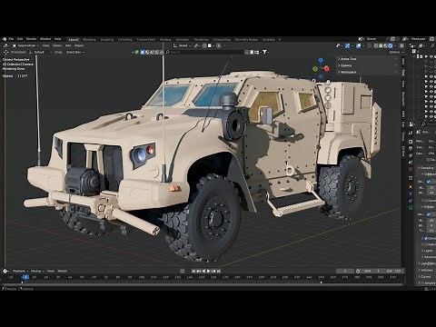Screen dimensions: 436x327
Task: Open the Default orientation dropdown
Action: coord(40,53)
